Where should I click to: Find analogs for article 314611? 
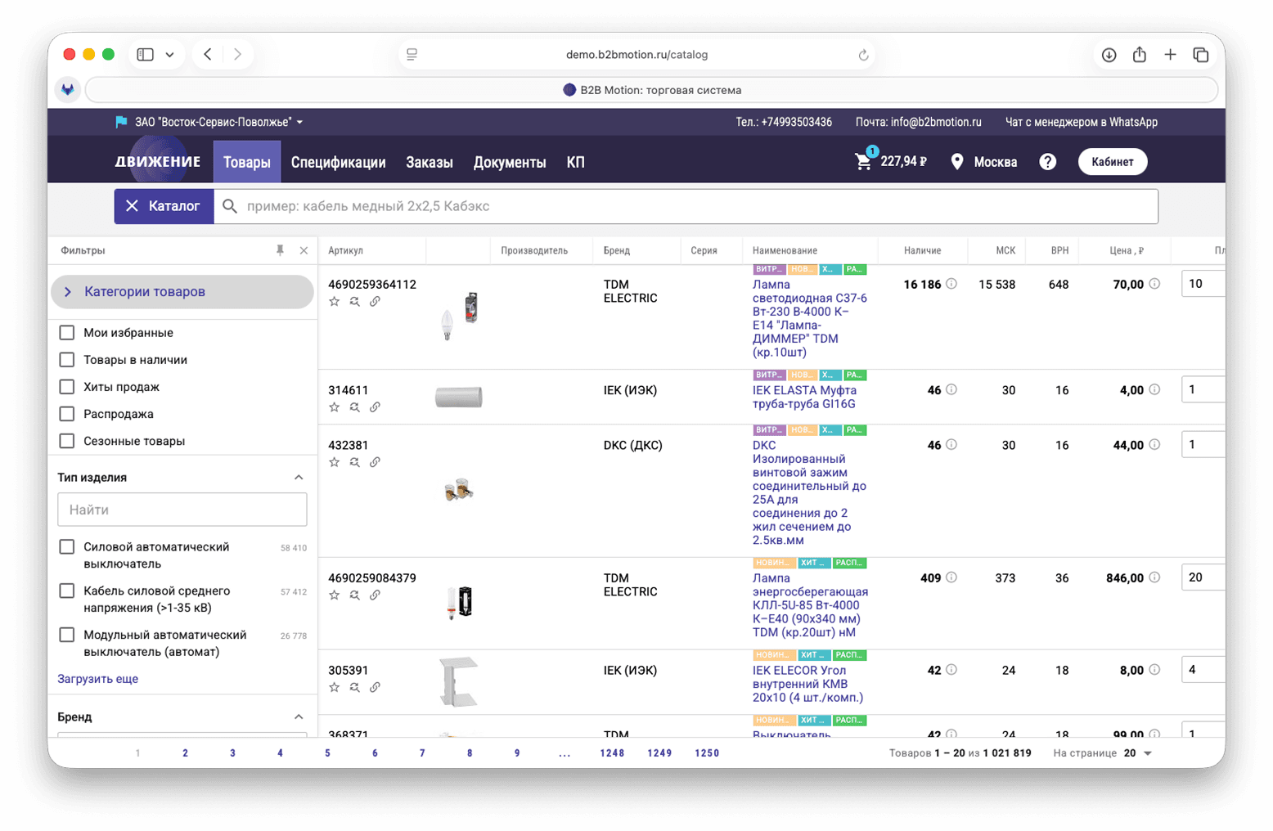354,407
